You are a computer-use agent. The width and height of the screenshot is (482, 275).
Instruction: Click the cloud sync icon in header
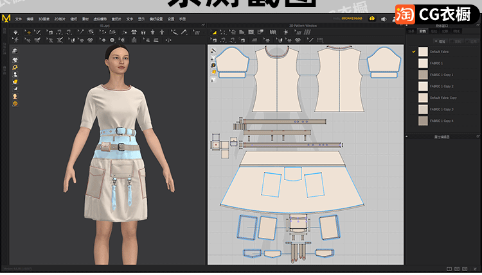pyautogui.click(x=372, y=19)
